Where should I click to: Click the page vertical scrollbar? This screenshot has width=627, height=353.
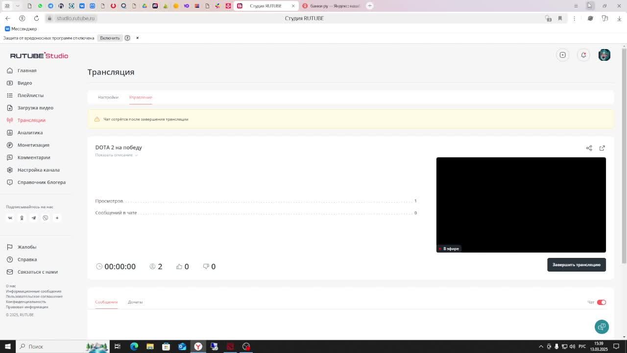click(x=624, y=157)
